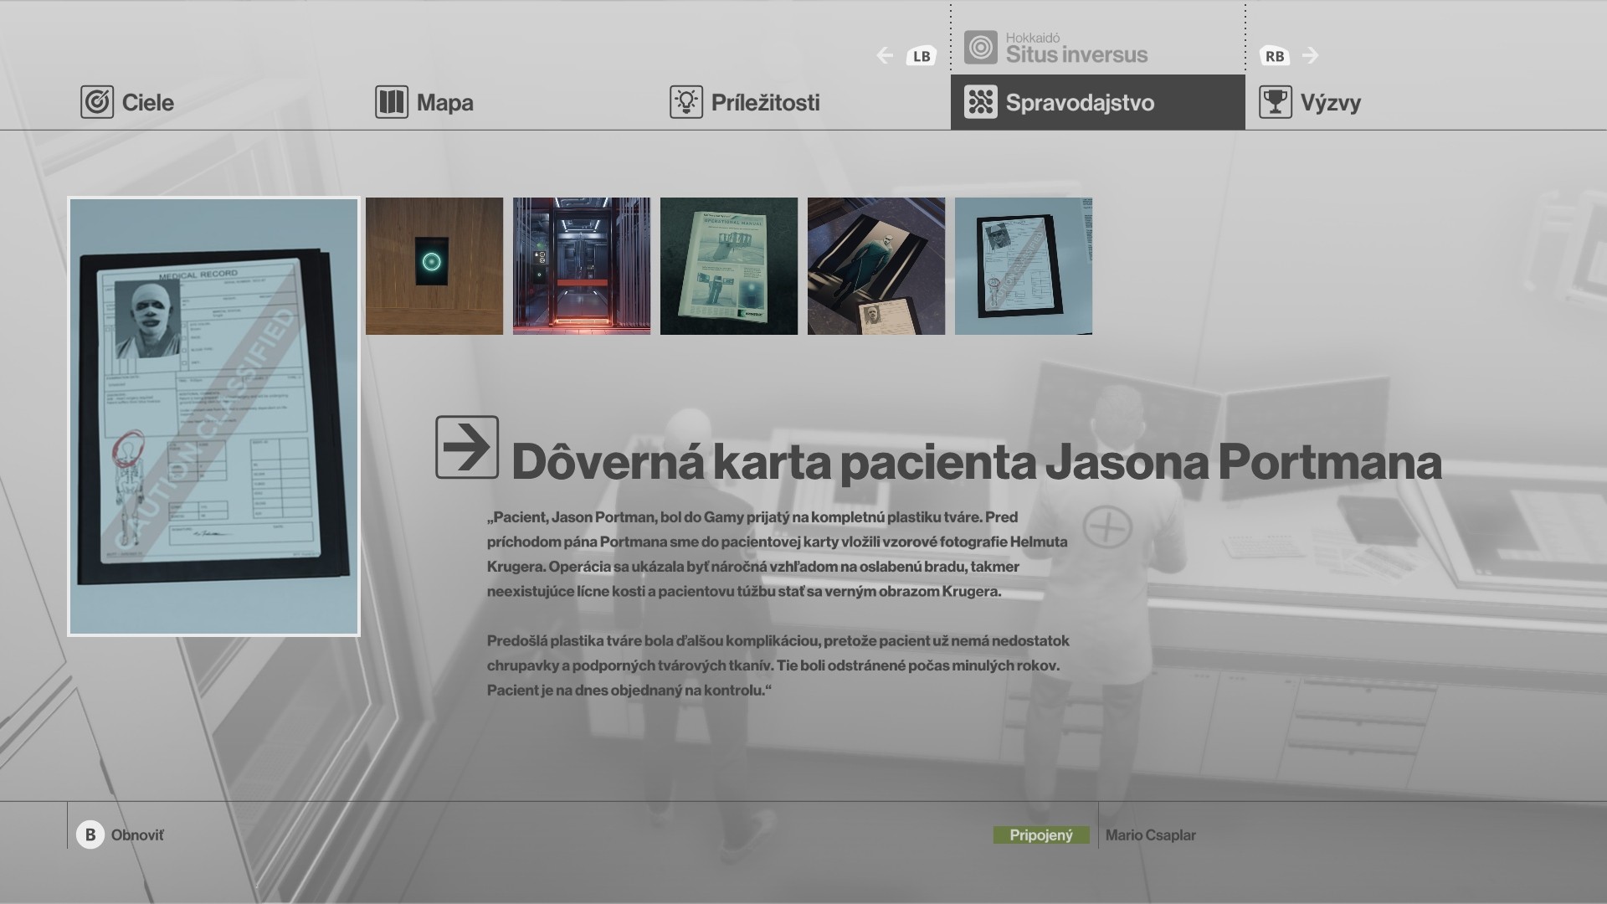Select the photo with patient card thumbnail
This screenshot has width=1607, height=904.
[x=876, y=266]
